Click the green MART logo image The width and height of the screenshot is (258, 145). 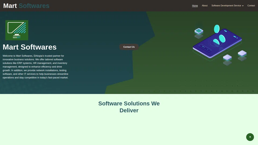17,30
